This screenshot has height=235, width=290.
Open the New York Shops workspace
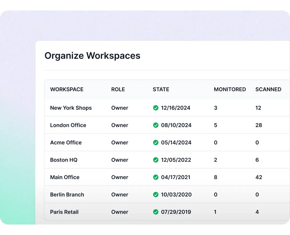[71, 108]
